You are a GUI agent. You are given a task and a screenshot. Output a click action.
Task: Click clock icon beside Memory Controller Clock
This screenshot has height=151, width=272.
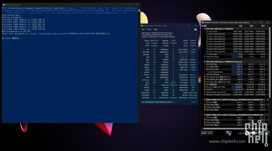click(205, 95)
